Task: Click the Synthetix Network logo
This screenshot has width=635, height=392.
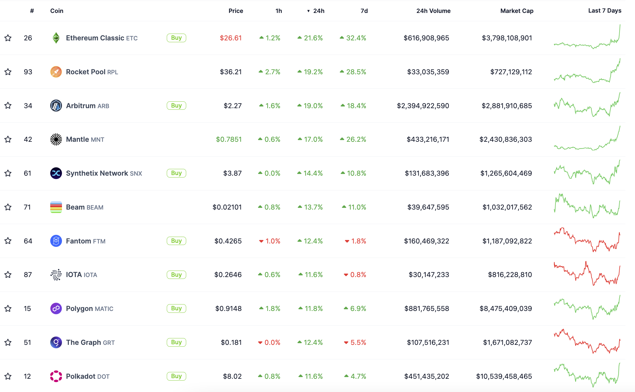Action: pos(56,173)
